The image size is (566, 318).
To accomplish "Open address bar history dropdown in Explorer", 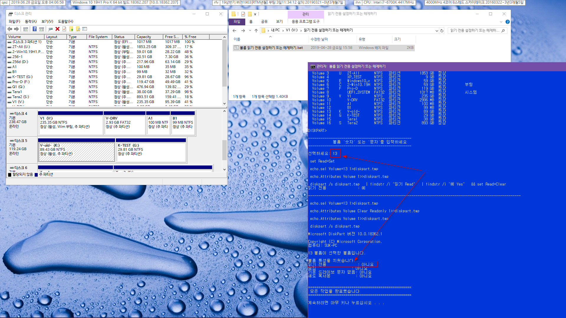I will pos(437,31).
